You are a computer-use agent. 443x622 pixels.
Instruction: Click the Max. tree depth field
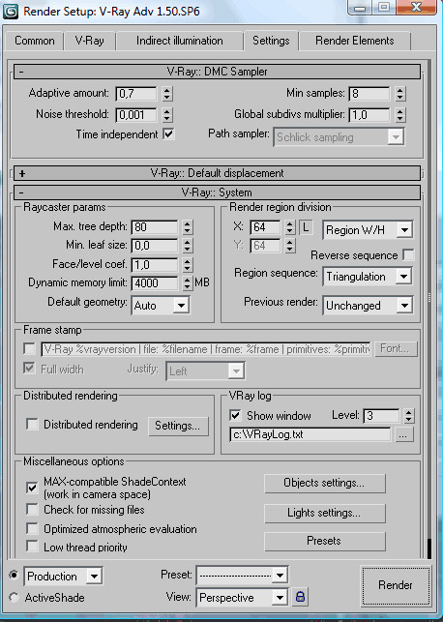click(155, 227)
